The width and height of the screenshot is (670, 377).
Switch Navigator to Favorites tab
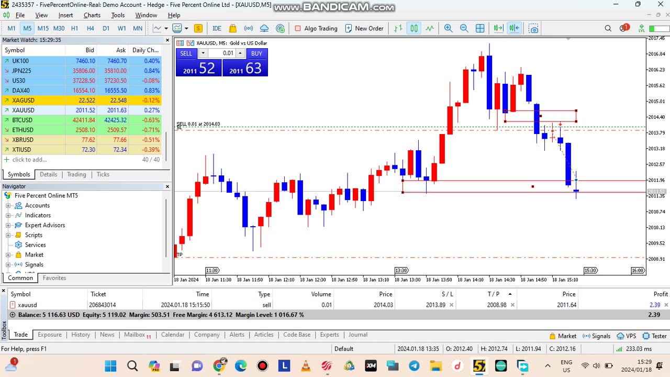[x=54, y=278]
